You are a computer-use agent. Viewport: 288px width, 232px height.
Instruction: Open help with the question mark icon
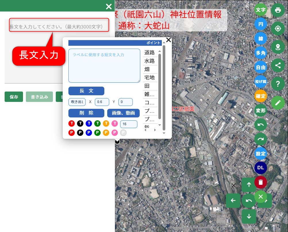(278, 84)
